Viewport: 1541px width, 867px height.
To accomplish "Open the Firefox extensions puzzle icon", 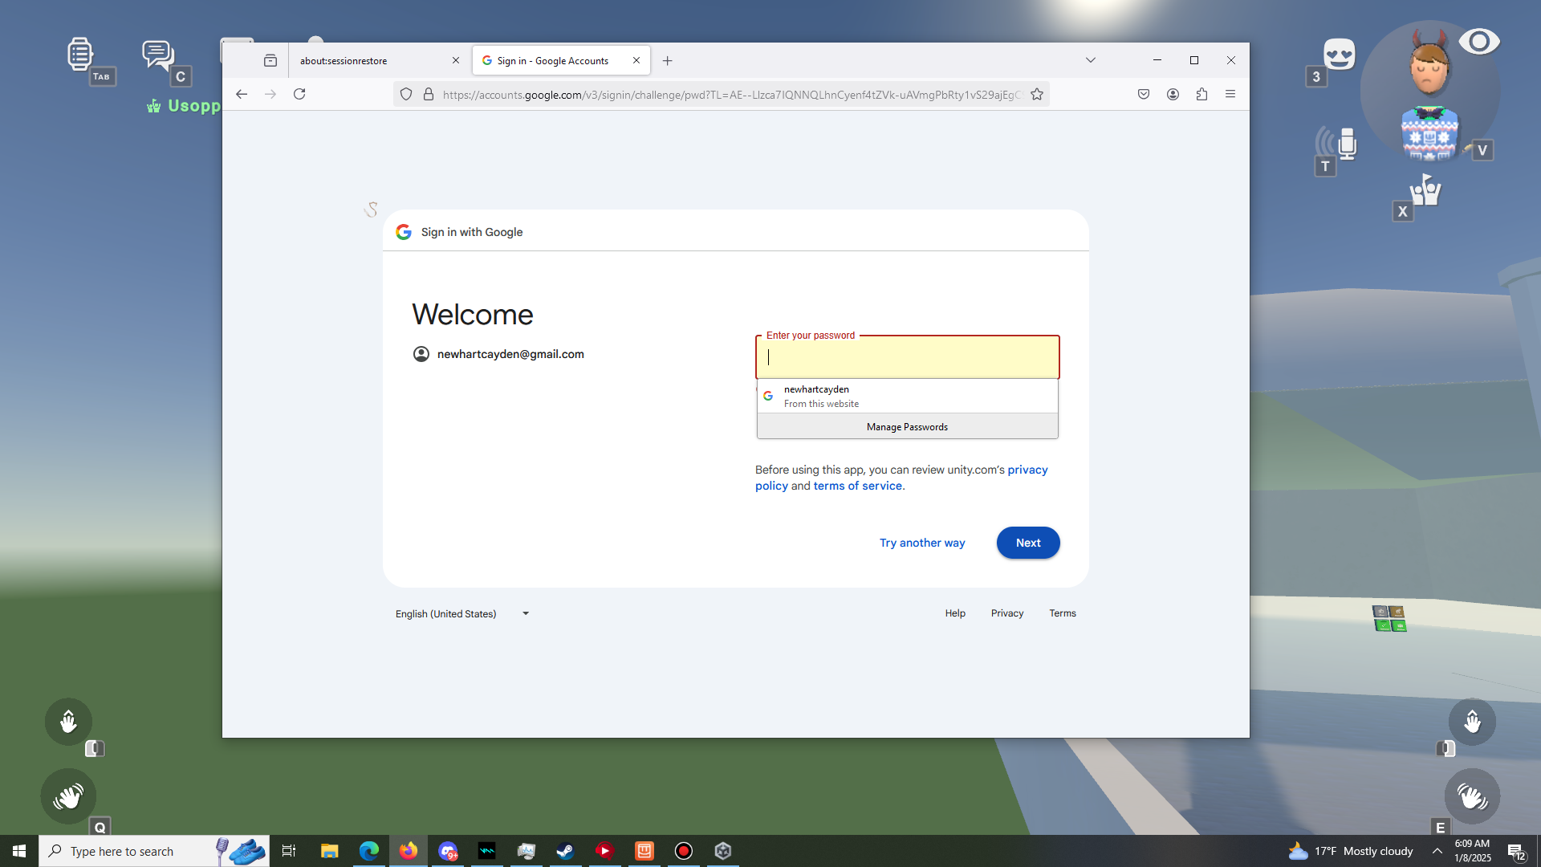I will 1201,95.
